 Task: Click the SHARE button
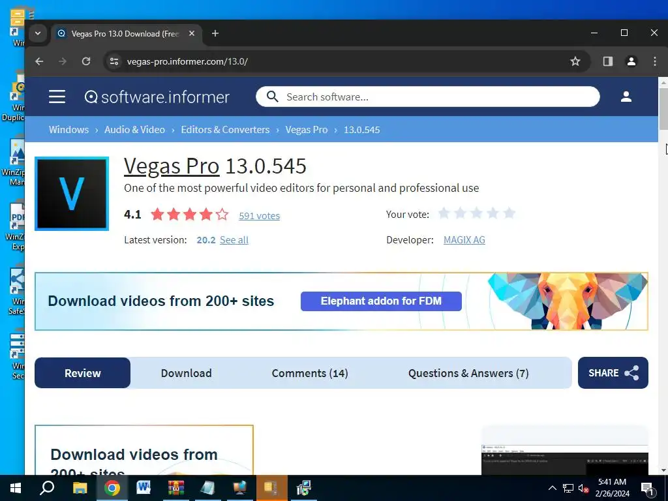[613, 372]
